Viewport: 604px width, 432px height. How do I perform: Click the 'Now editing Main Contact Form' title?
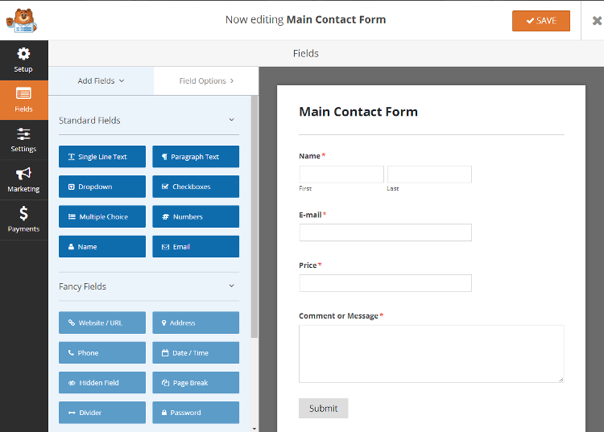[305, 19]
